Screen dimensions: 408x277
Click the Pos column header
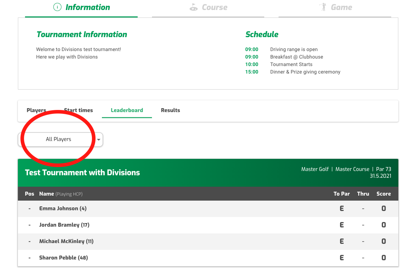coord(29,194)
